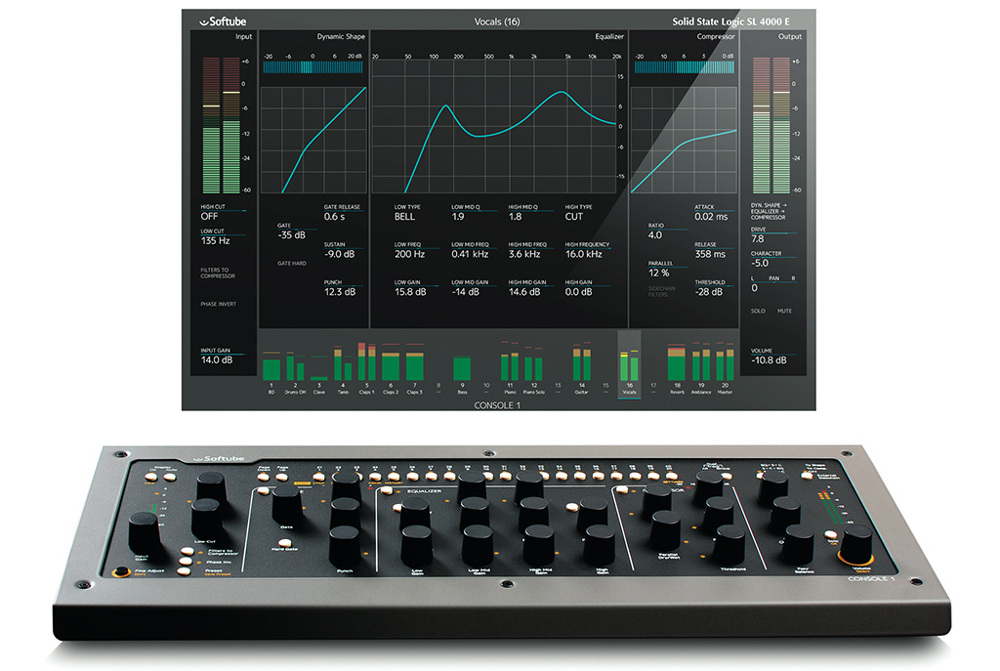
Task: Click the Character -5.0 value
Action: [760, 264]
